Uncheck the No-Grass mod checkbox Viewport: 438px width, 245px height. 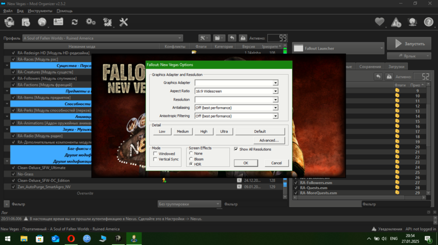[x=14, y=174]
